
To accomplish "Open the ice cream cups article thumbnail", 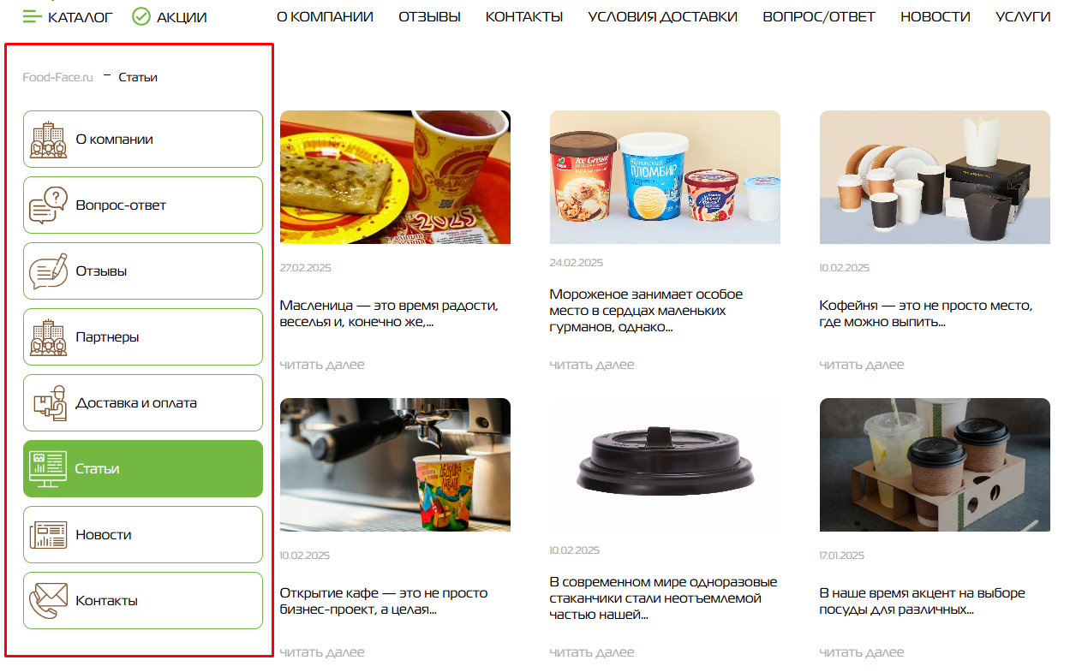I will [665, 177].
